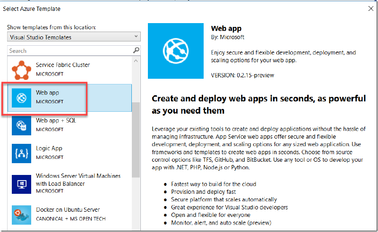This screenshot has height=232, width=378.
Task: Close the Select Azure Template dialog
Action: (371, 8)
